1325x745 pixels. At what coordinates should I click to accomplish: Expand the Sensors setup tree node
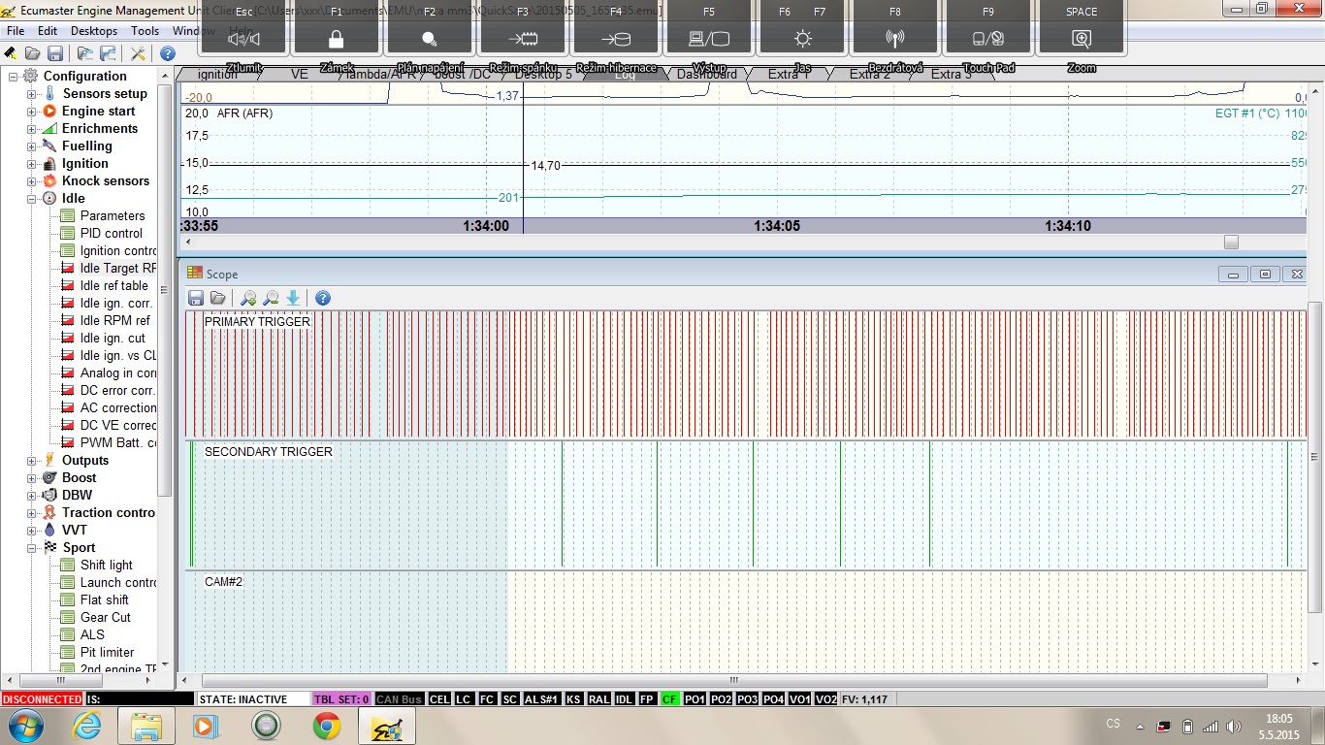click(x=31, y=94)
